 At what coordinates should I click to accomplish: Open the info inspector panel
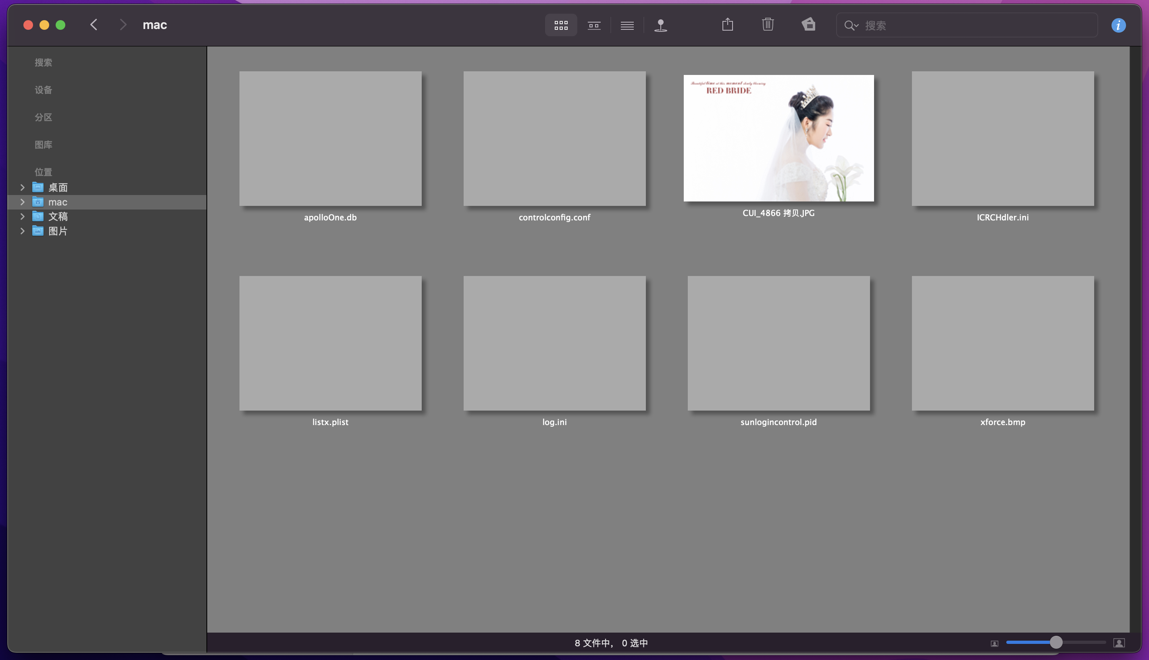[1118, 25]
